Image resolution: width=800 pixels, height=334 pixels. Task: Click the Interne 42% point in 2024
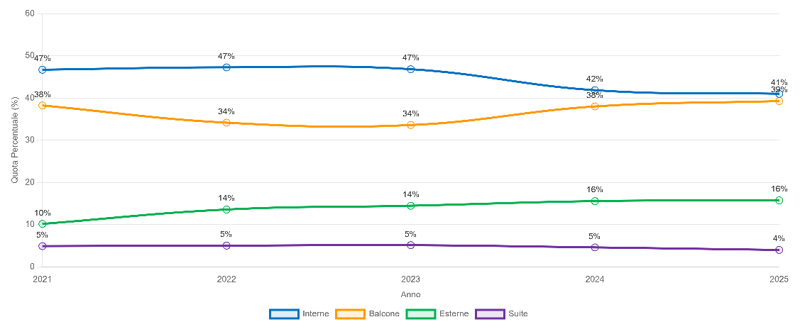(595, 90)
